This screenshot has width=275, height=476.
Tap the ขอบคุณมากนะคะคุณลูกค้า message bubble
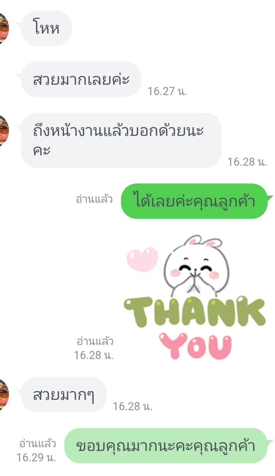166,446
